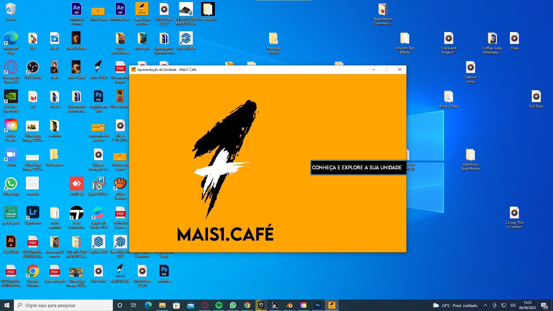Show hidden system tray icons

click(485, 305)
